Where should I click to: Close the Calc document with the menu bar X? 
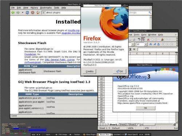pyautogui.click(x=176, y=35)
